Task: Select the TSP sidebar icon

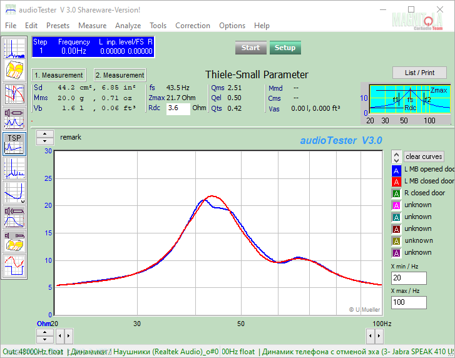Action: (14, 143)
